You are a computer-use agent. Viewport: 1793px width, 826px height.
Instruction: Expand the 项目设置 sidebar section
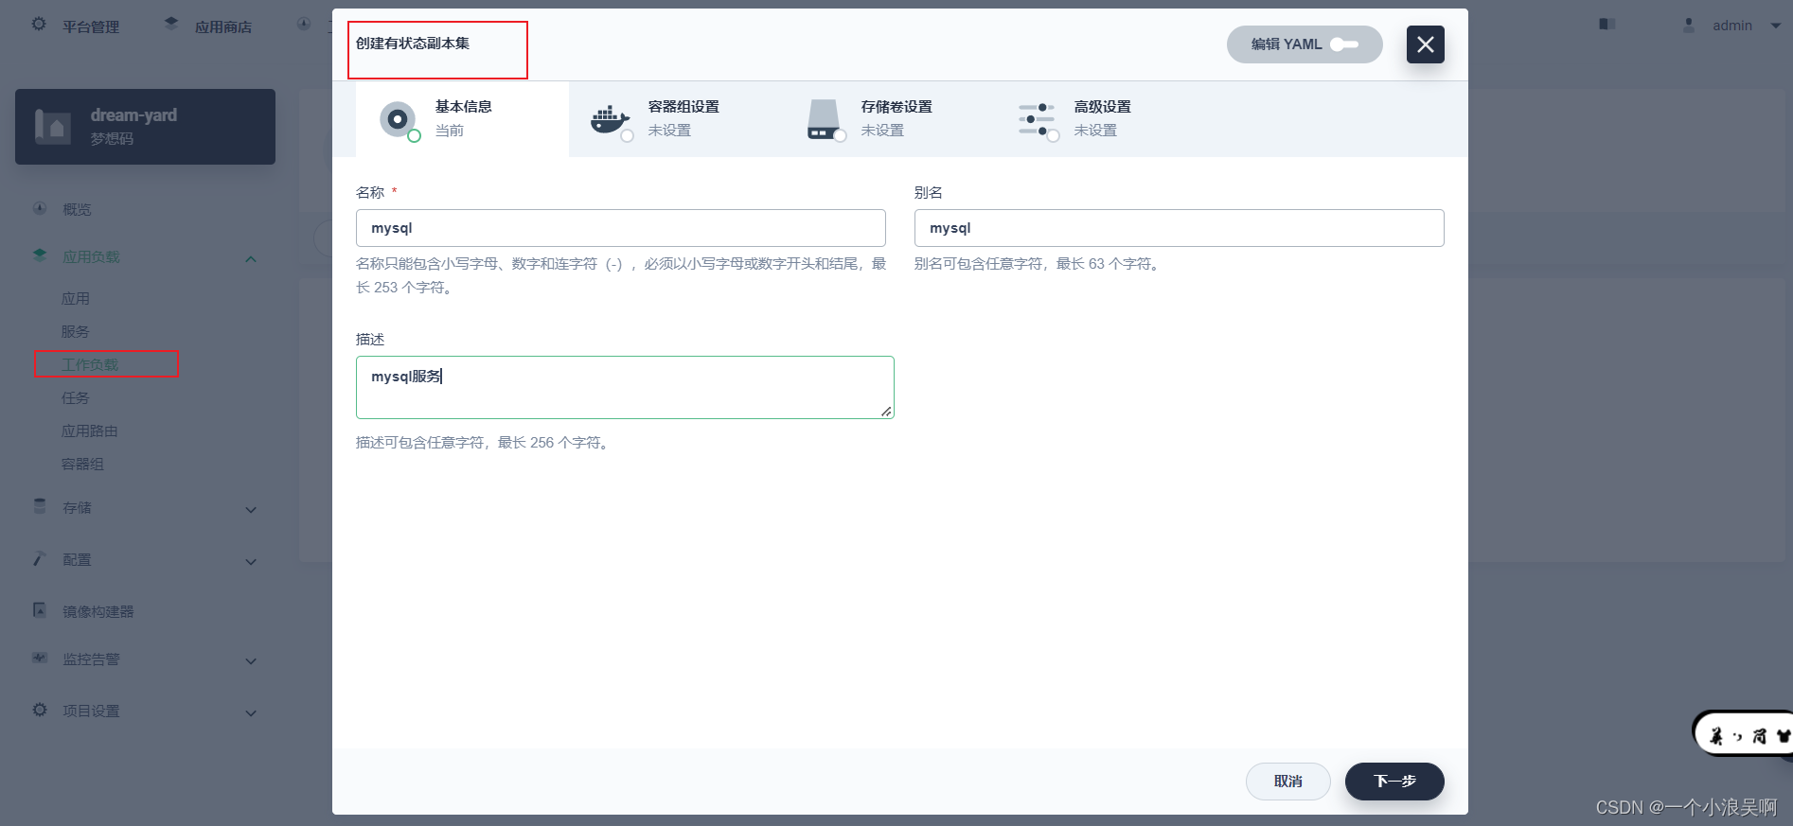pos(251,712)
